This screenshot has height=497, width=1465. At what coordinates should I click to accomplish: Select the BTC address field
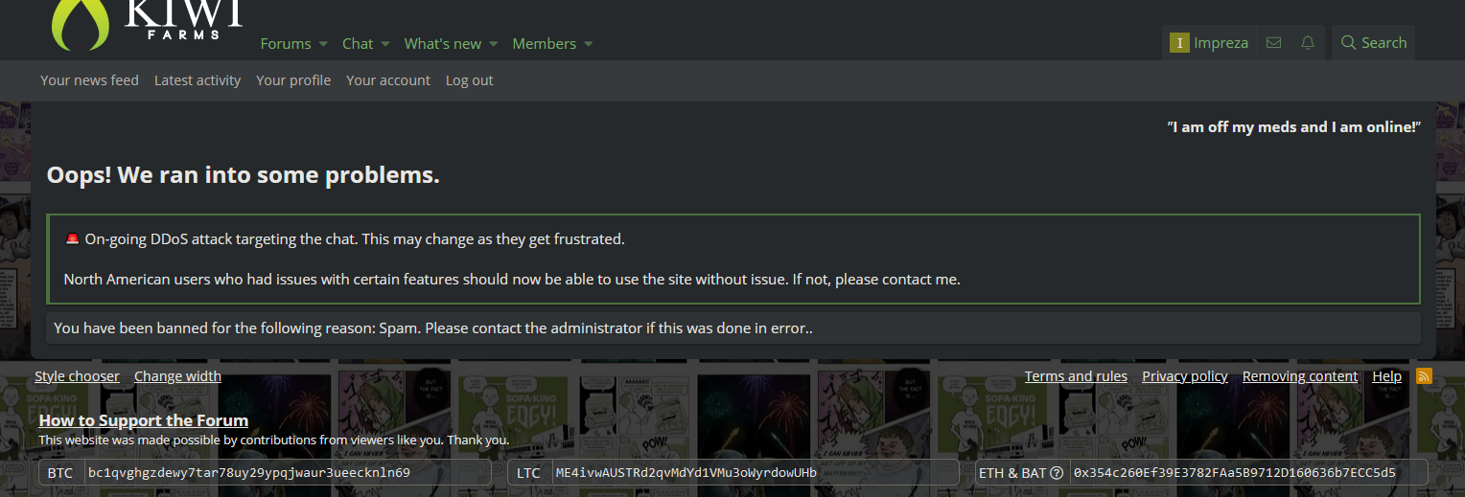coord(287,472)
